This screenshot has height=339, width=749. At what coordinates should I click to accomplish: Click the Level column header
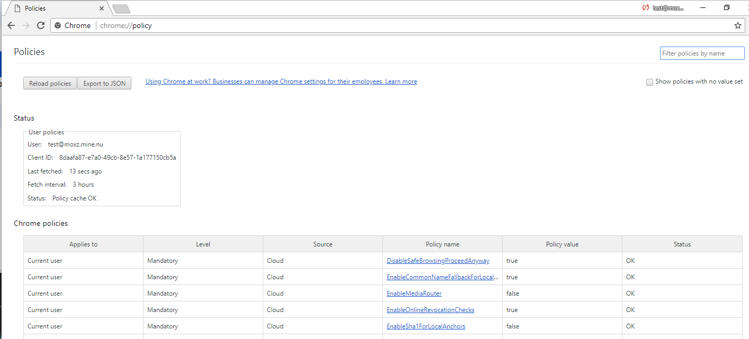[203, 244]
